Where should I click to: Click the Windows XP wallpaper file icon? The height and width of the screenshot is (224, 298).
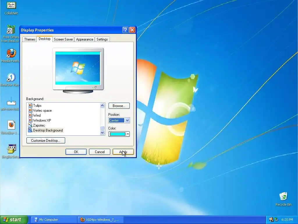[x=30, y=120]
